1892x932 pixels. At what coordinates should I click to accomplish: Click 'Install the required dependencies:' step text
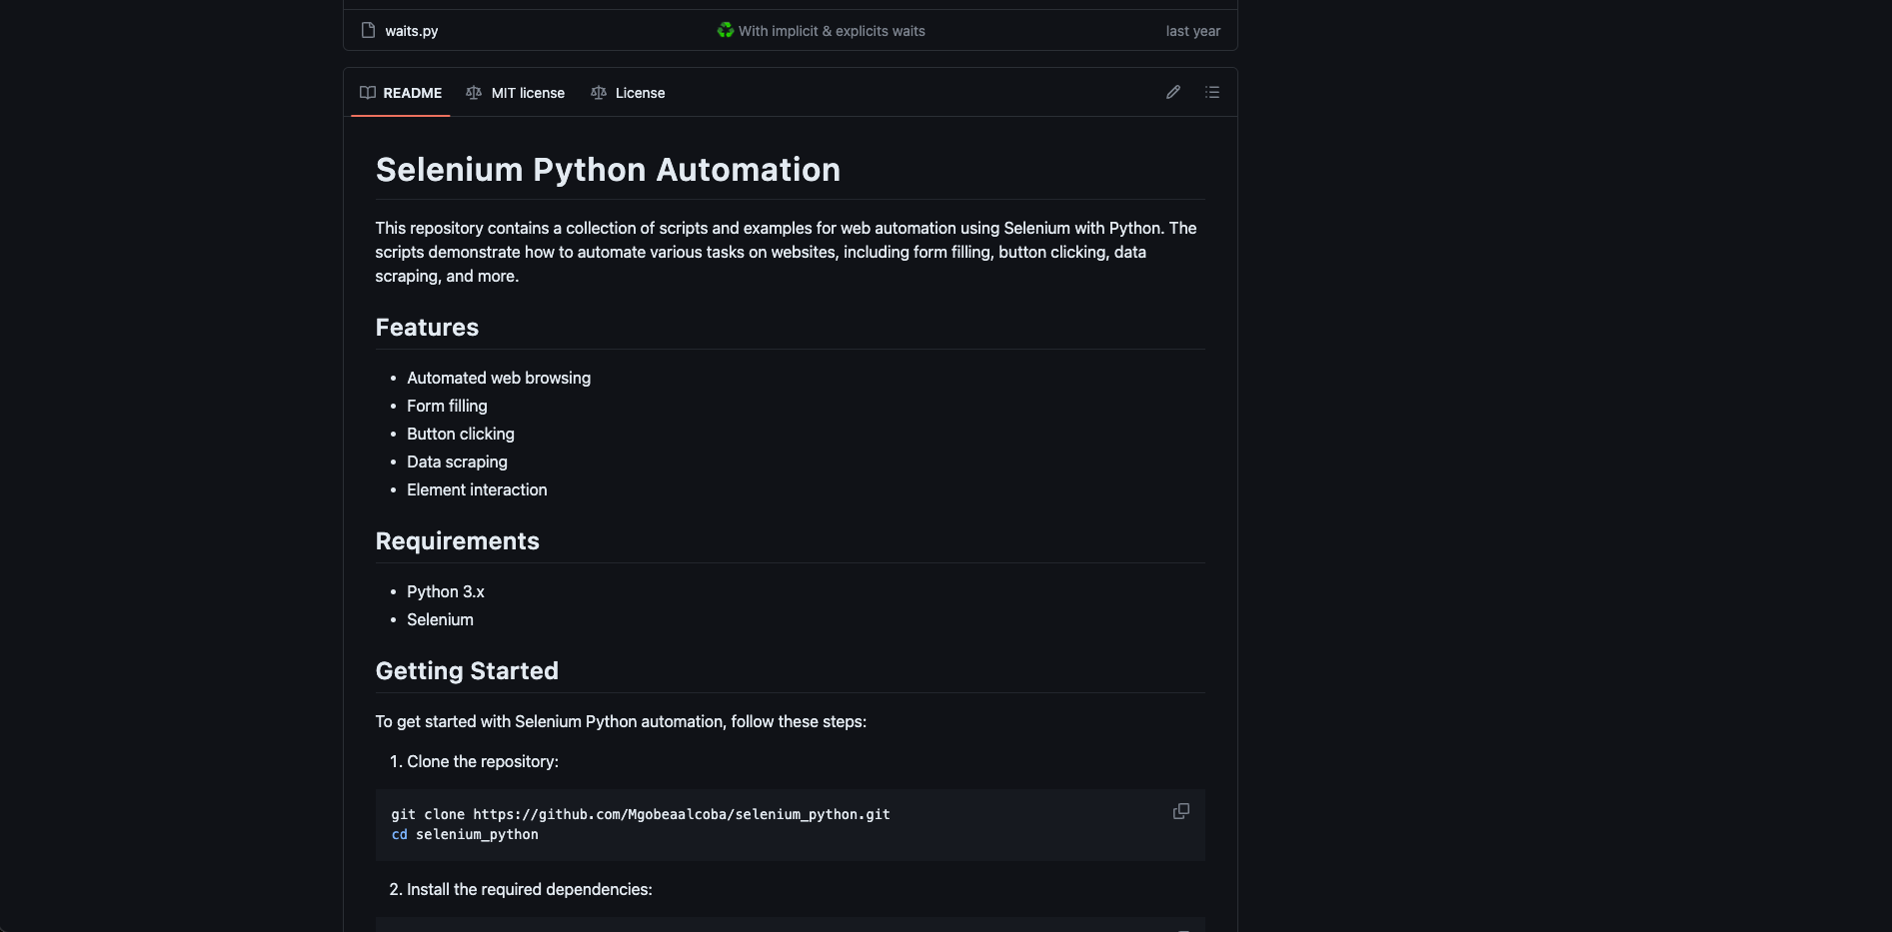[530, 889]
